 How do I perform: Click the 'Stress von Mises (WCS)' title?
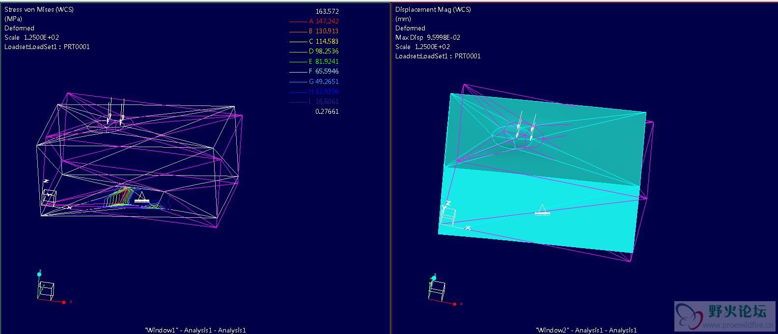click(39, 9)
